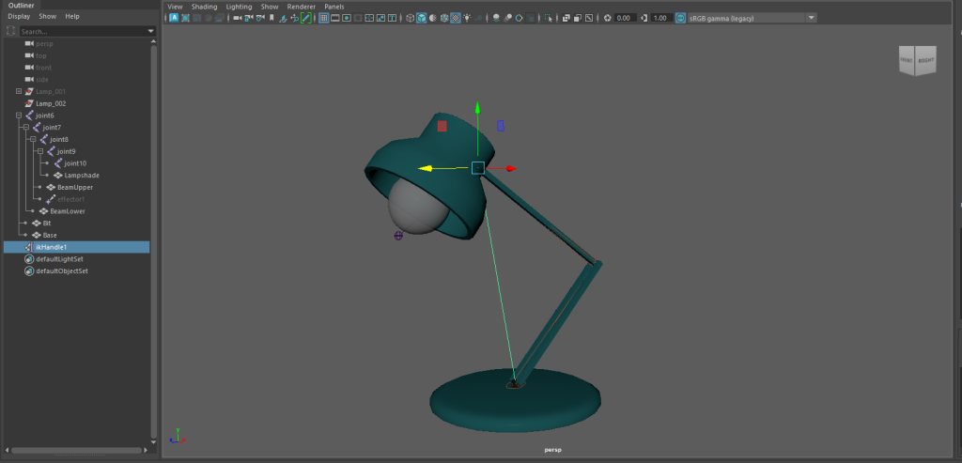This screenshot has height=463, width=962.
Task: Click the use all lights lightbulb icon
Action: [x=468, y=18]
